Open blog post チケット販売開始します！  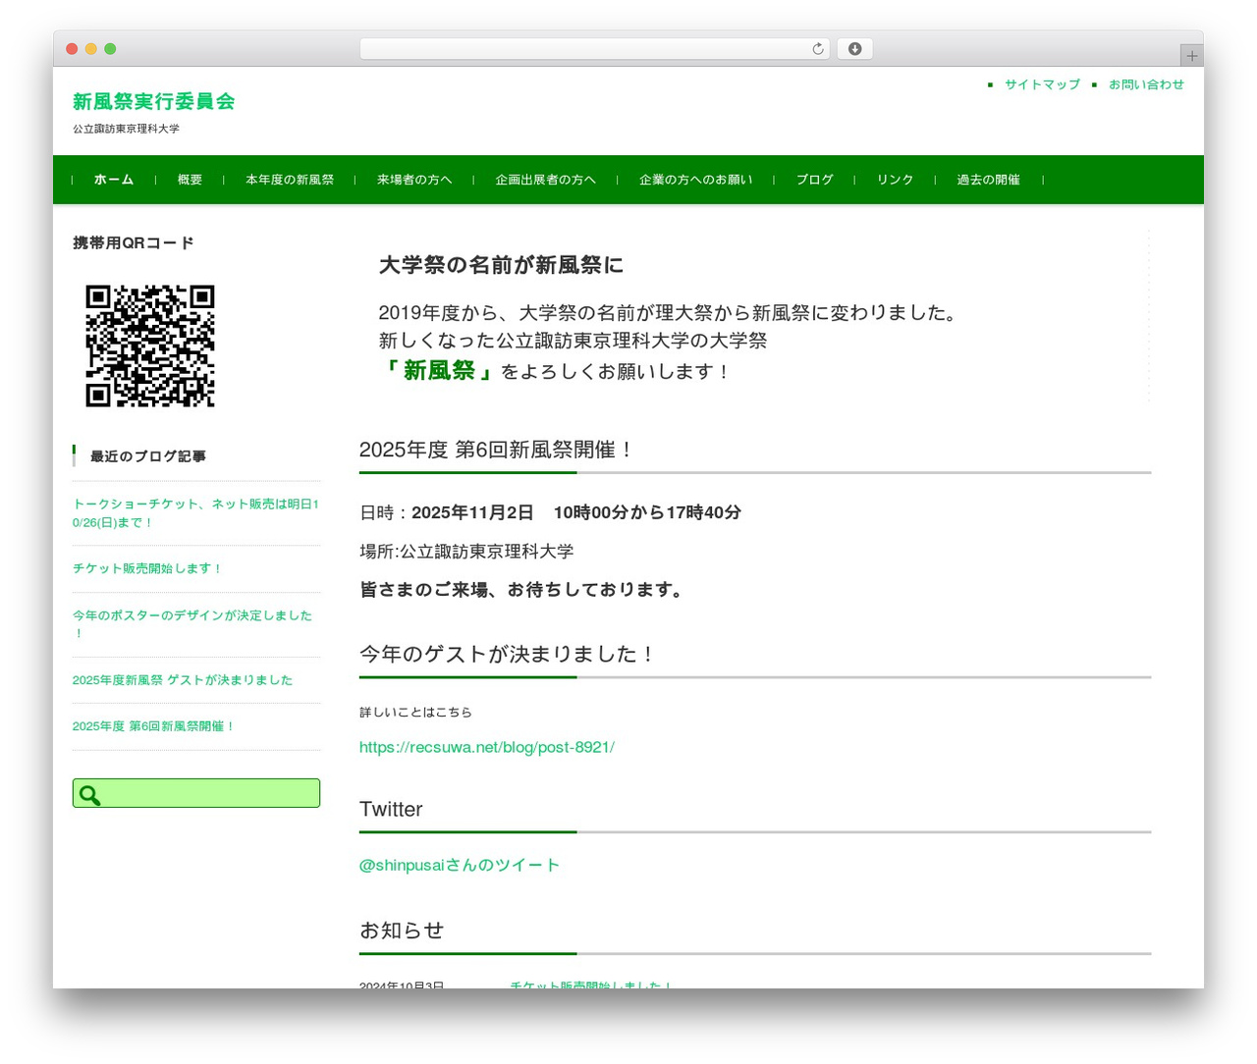147,568
